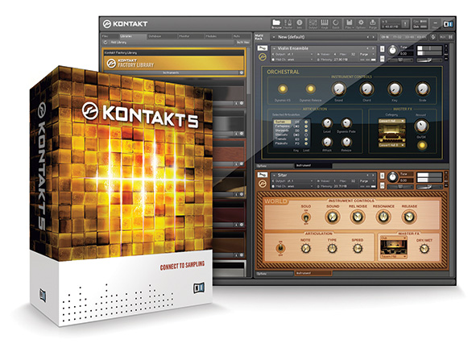476x356 pixels.
Task: Select rack page 01-16
Action: [385, 37]
